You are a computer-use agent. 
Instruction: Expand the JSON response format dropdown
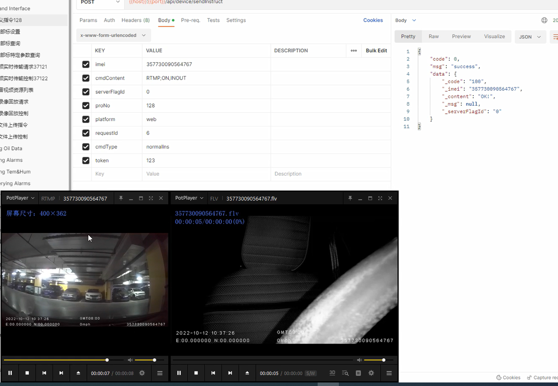(530, 37)
